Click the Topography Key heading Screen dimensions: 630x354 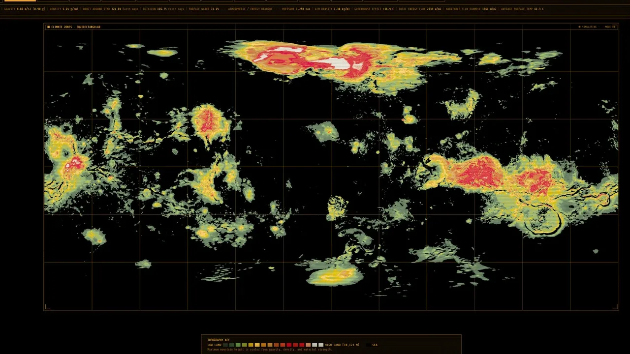pyautogui.click(x=218, y=340)
